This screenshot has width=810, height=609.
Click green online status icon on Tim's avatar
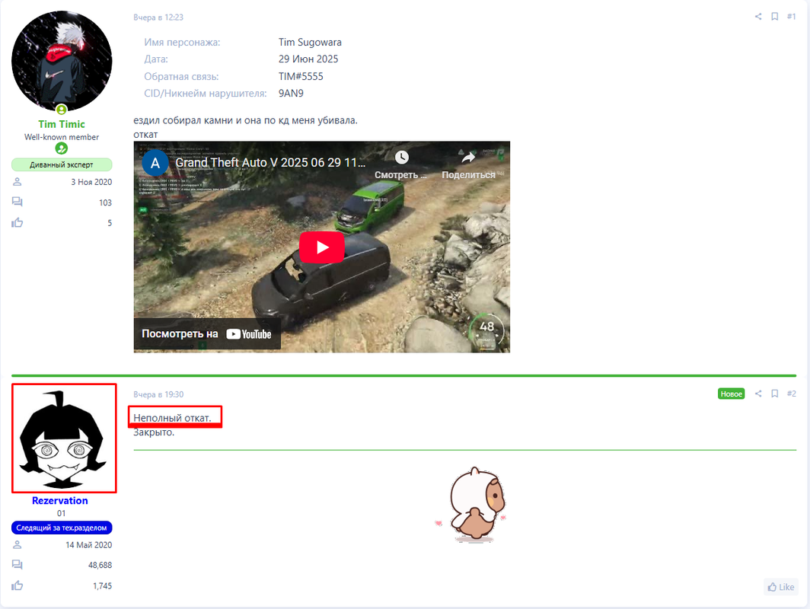pyautogui.click(x=62, y=110)
